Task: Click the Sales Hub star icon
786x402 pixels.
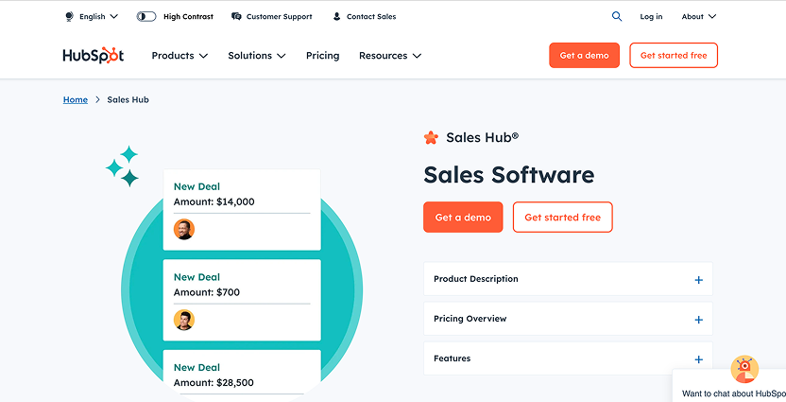Action: 431,137
